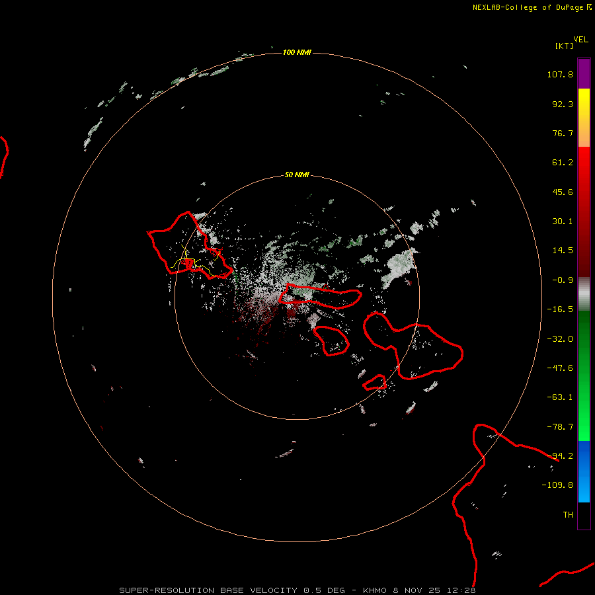This screenshot has height=595, width=595.
Task: Click the 100 NMI range ring label
Action: (297, 52)
